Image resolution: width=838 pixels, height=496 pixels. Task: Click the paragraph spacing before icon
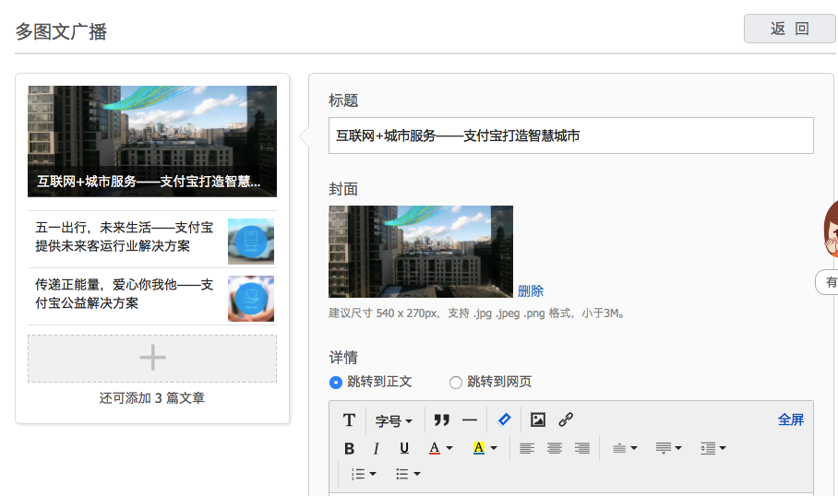pos(619,448)
